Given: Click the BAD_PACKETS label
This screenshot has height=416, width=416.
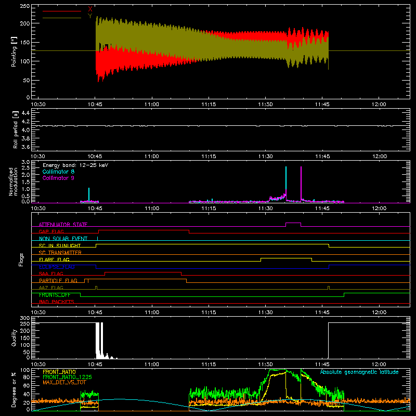Looking at the screenshot, I should (x=57, y=302).
